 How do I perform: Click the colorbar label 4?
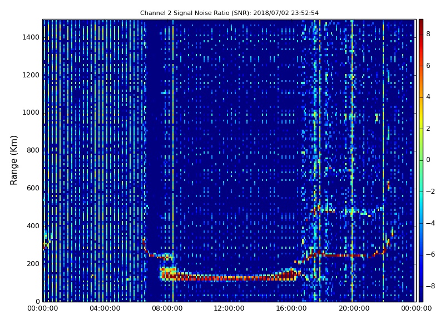click(428, 97)
